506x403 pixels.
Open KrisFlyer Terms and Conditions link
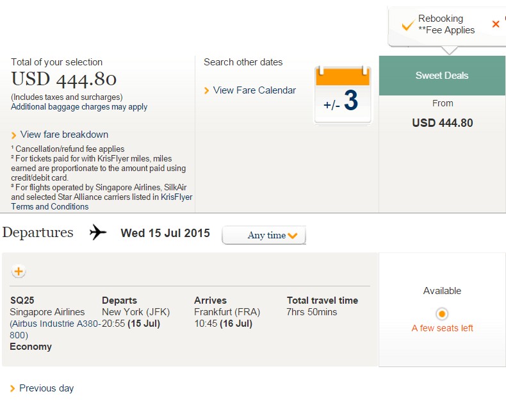click(50, 207)
